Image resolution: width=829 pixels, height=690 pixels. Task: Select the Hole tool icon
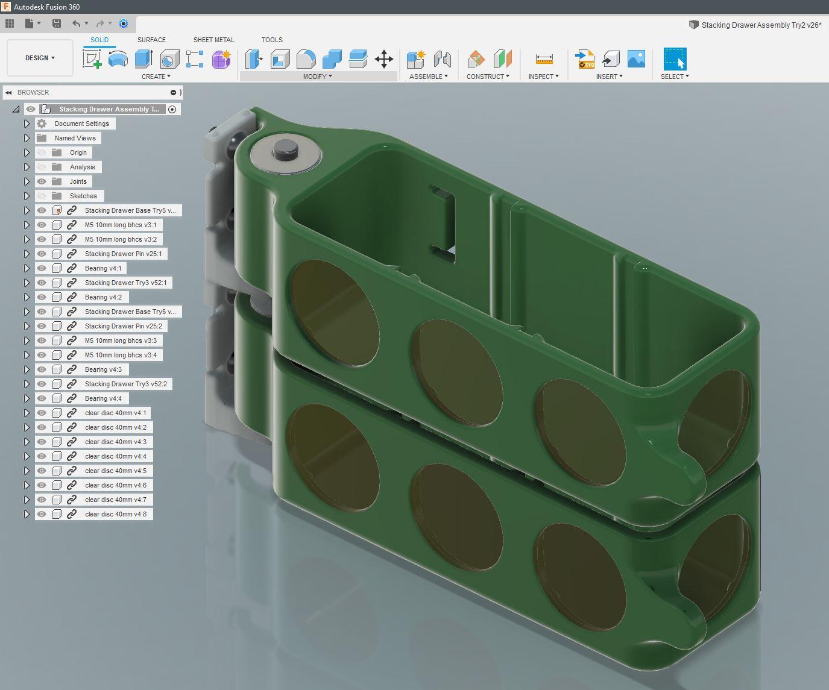(x=169, y=59)
